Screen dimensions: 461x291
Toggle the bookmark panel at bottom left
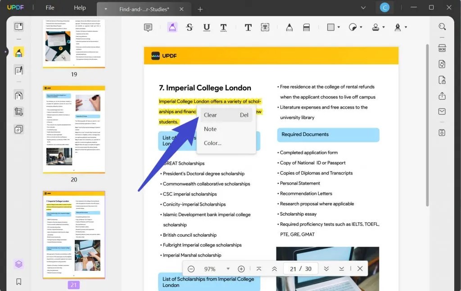(18, 282)
